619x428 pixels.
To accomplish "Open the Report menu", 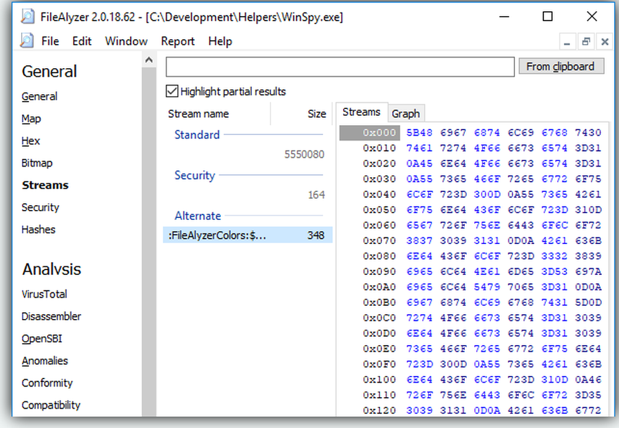I will 178,41.
